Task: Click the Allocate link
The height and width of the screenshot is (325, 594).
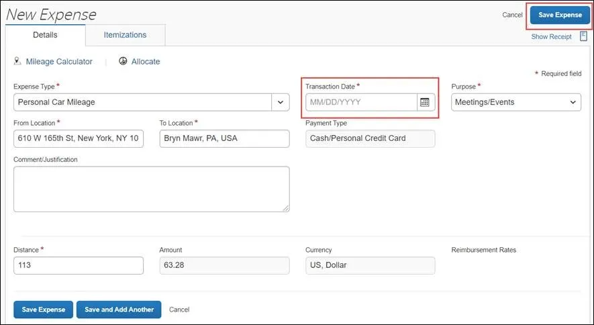Action: 146,61
